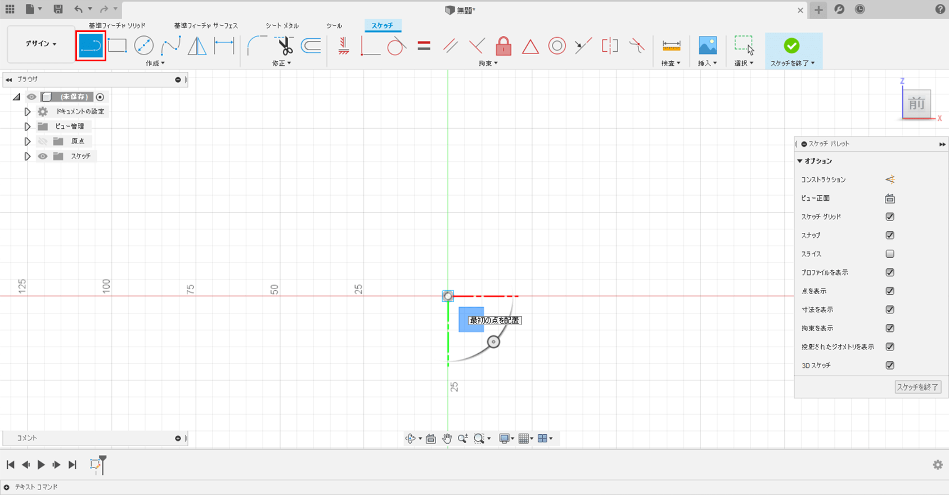The height and width of the screenshot is (495, 949).
Task: Expand the ドキュメントの設定 tree node
Action: [27, 111]
